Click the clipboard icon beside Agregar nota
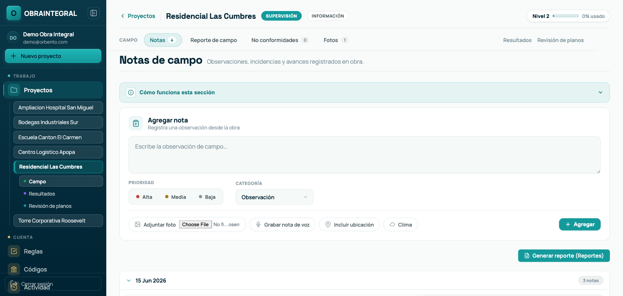The height and width of the screenshot is (296, 623). 136,123
